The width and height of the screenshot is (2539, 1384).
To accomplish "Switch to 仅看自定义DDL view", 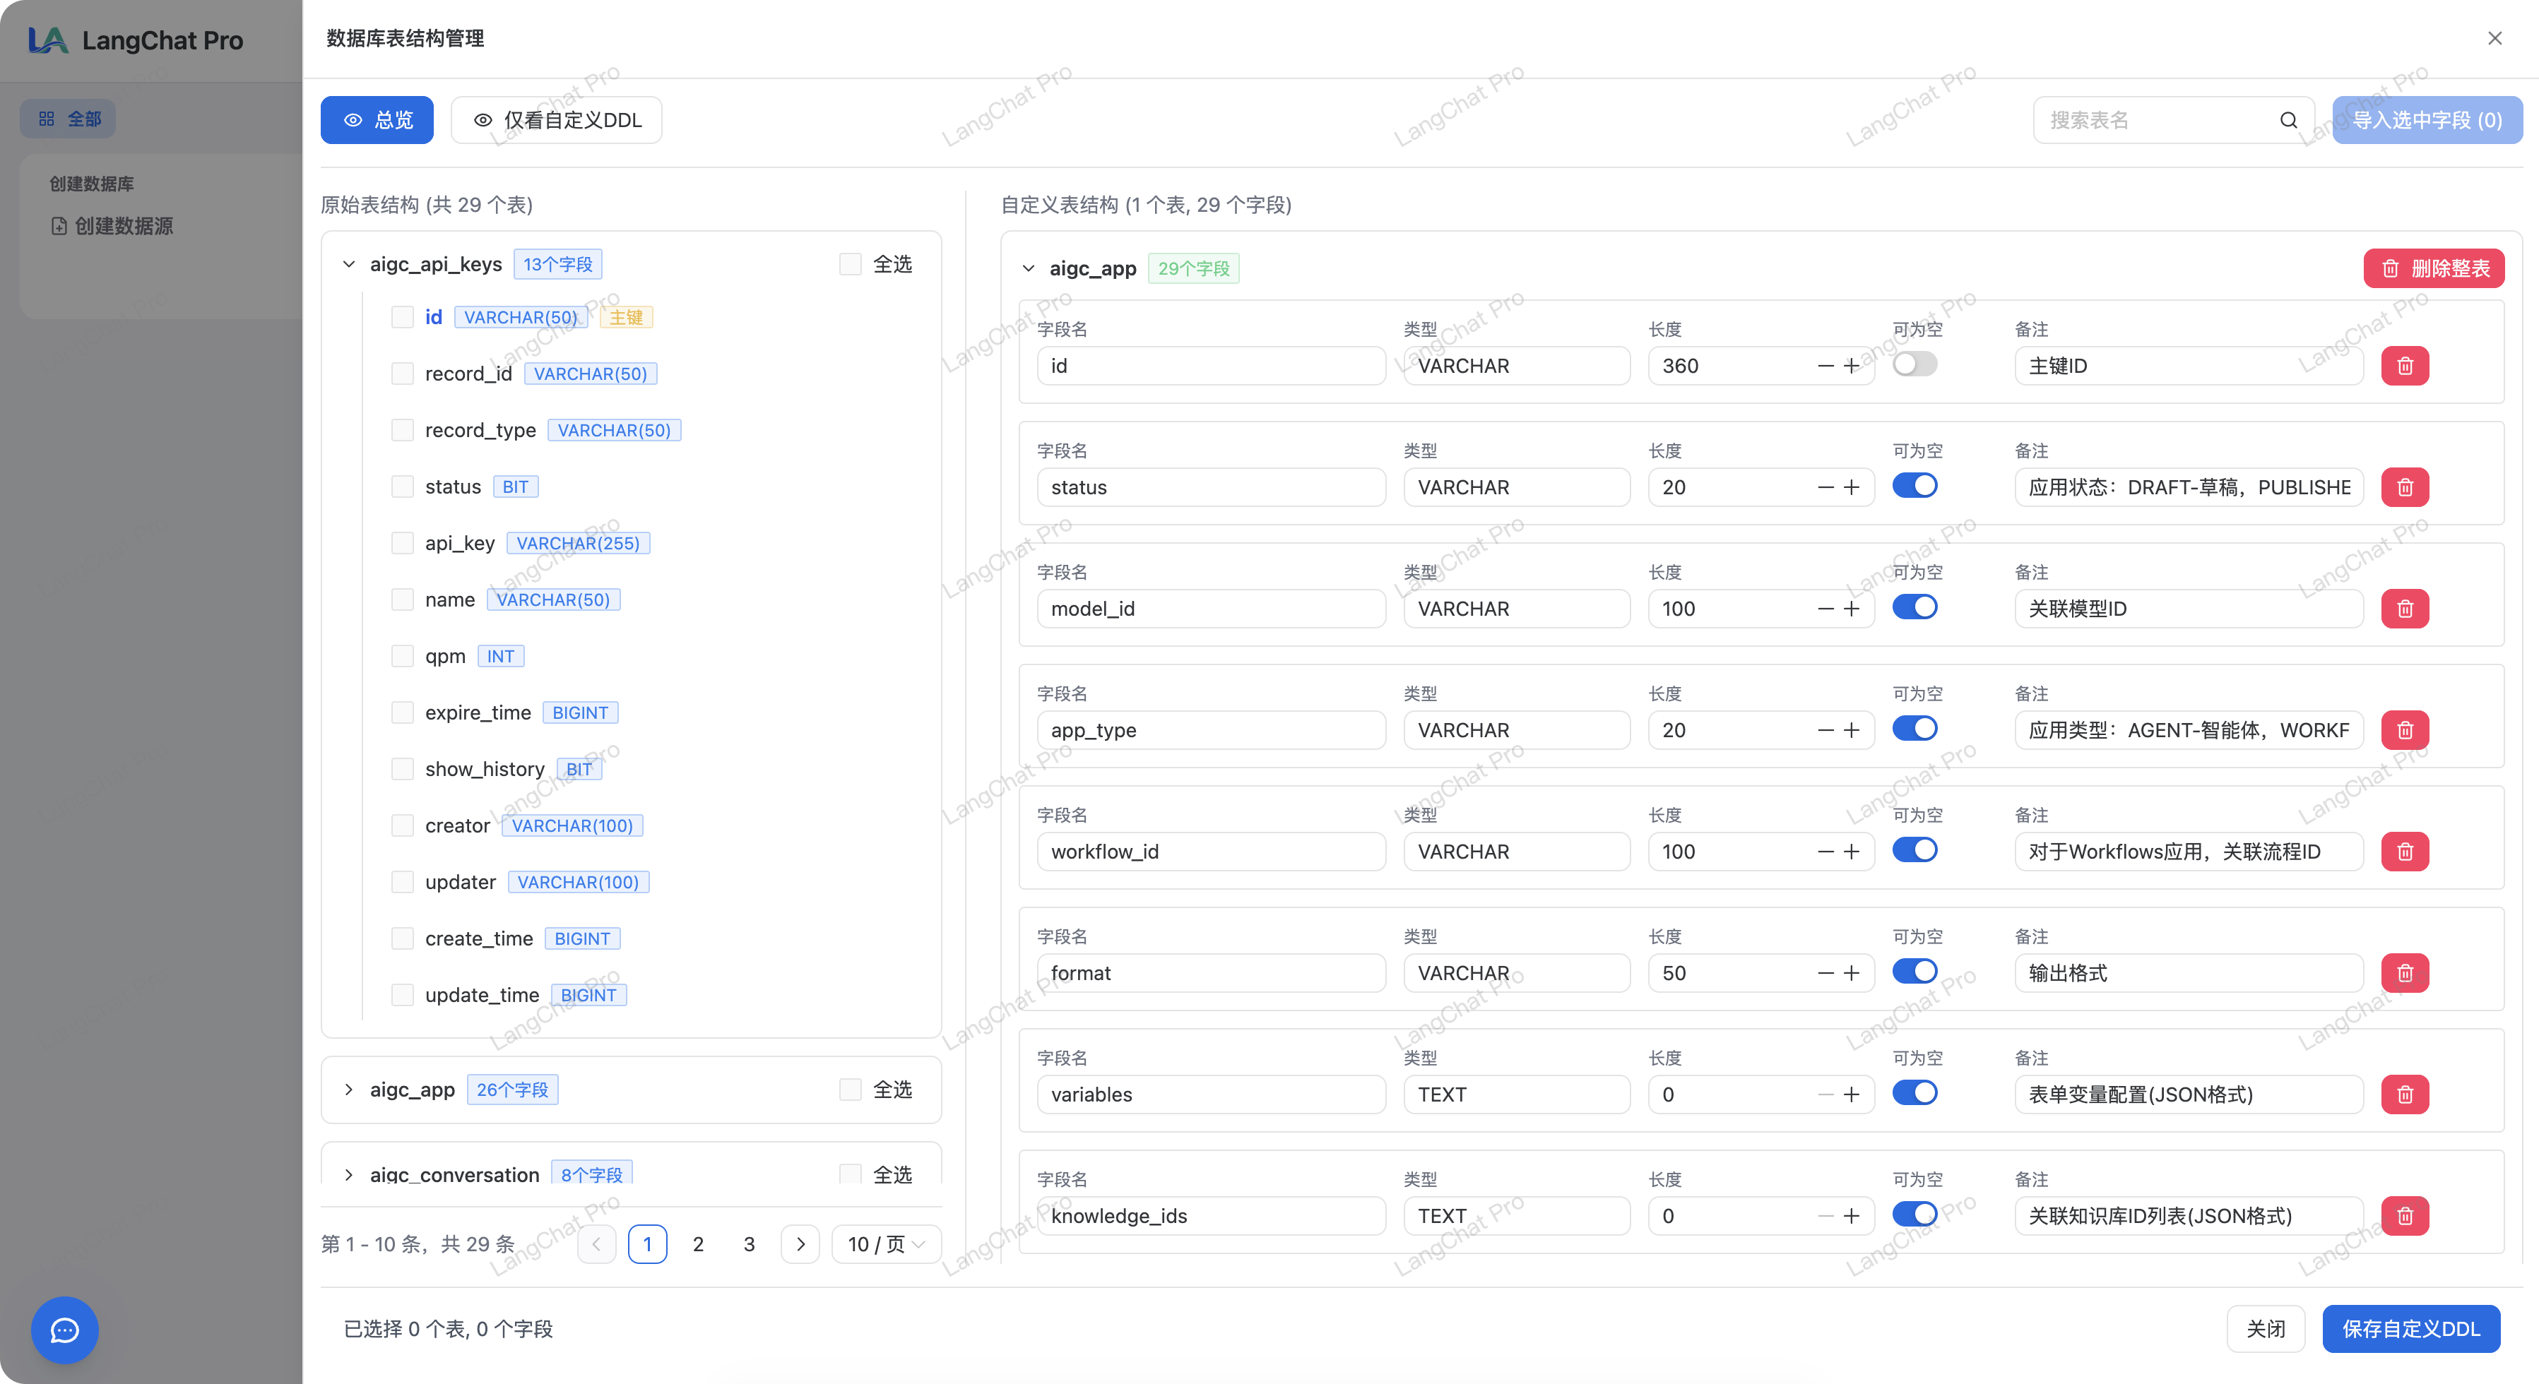I will point(557,120).
